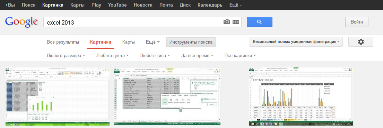Image resolution: width=383 pixels, height=128 pixels.
Task: Click +Вы in the top bar
Action: (10, 5)
